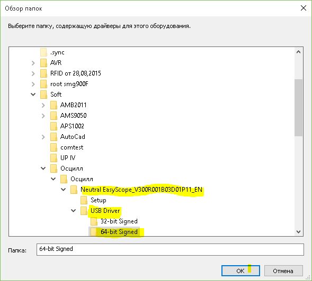Select the AutoCad folder icon
This screenshot has height=281, width=312.
point(54,137)
